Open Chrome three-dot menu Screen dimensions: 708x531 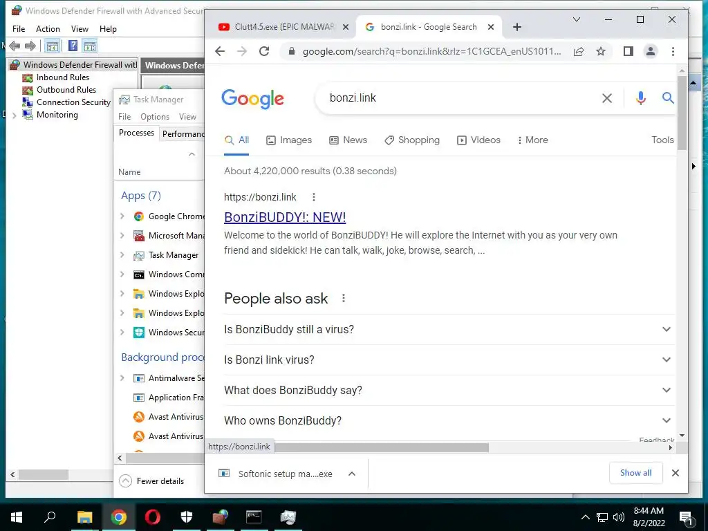[673, 51]
